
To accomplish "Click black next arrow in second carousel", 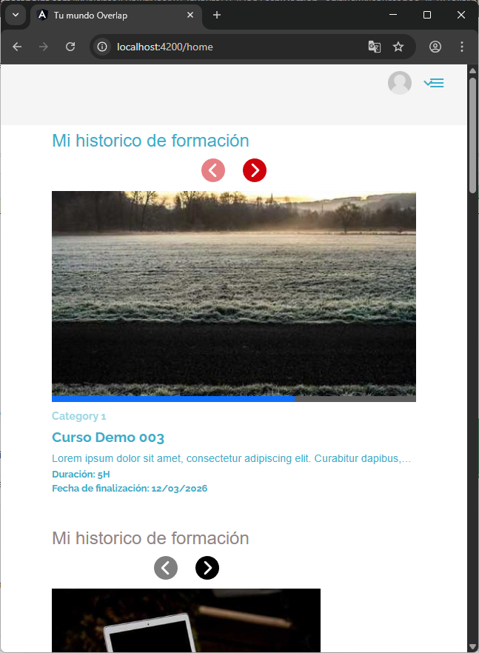I will (207, 568).
